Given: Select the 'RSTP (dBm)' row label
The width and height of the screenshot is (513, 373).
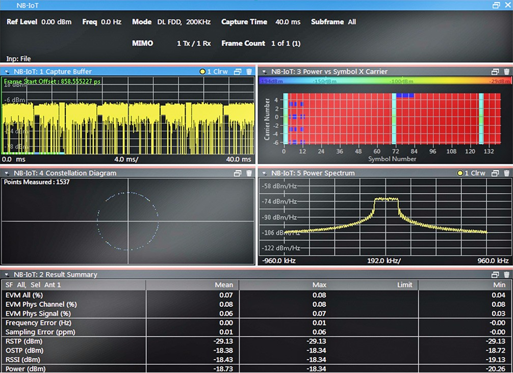Looking at the screenshot, I should tap(24, 341).
